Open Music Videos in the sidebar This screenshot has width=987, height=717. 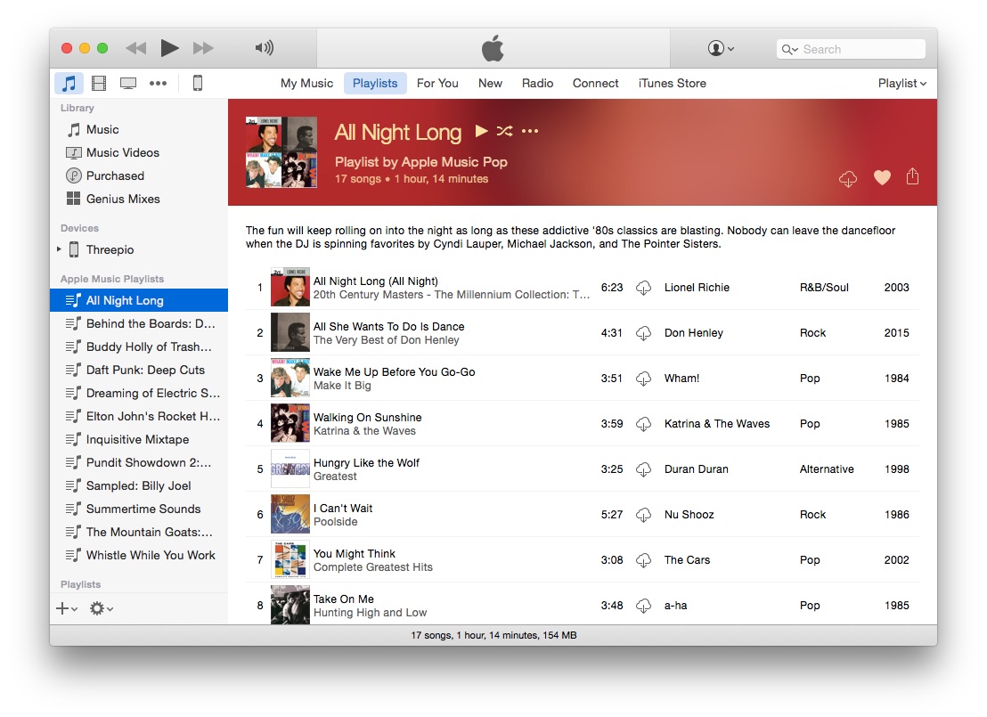138,153
